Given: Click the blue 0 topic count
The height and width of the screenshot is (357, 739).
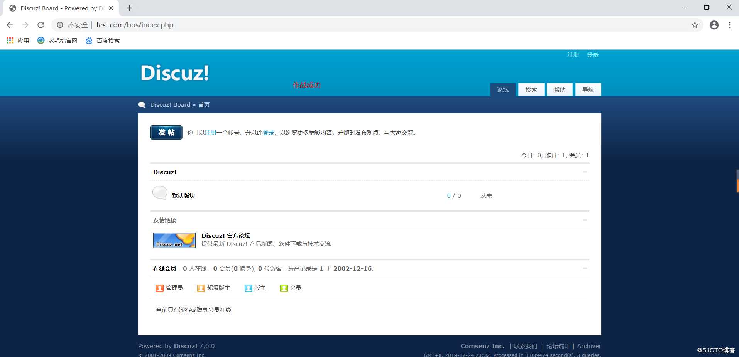Looking at the screenshot, I should [449, 196].
